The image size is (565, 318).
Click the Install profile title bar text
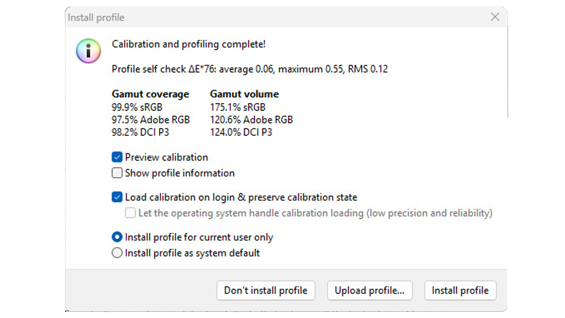tap(96, 18)
